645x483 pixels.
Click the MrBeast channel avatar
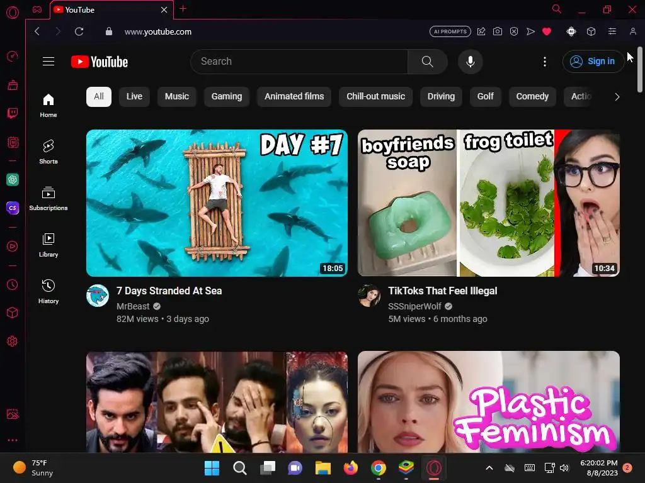point(98,296)
